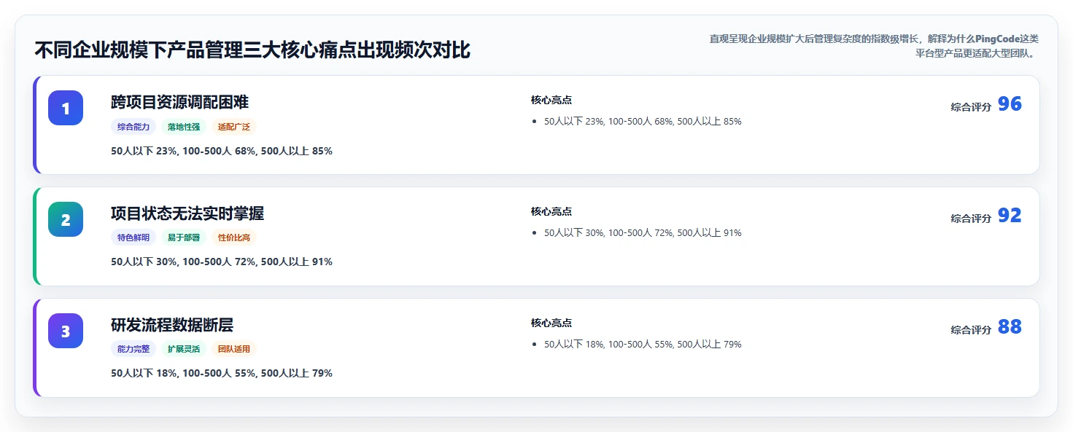Select the 综合能力 tag
The height and width of the screenshot is (432, 1073).
[133, 127]
